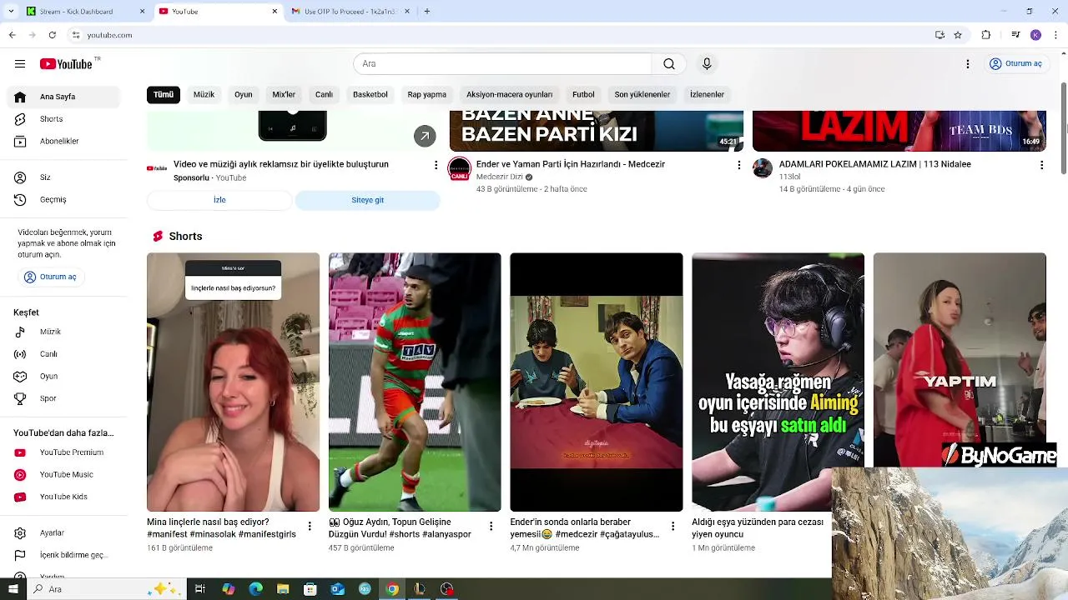Viewport: 1068px width, 600px height.
Task: Open options for the Mina linçlerle Short
Action: [x=310, y=527]
